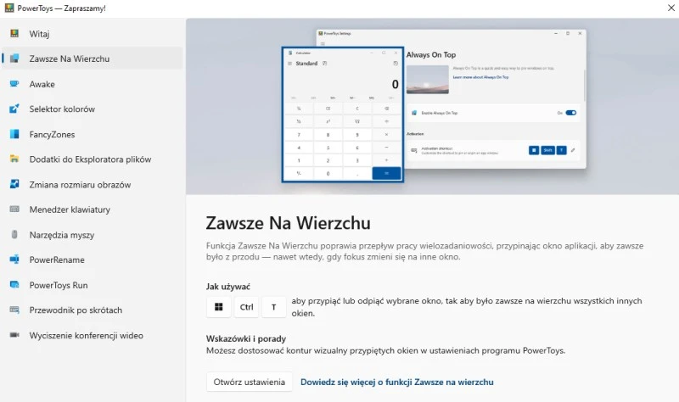This screenshot has width=679, height=402.
Task: Click the Dodatki do Eksploratora plików icon
Action: coord(14,159)
